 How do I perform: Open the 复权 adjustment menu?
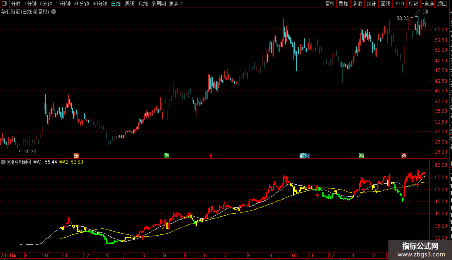(330, 4)
